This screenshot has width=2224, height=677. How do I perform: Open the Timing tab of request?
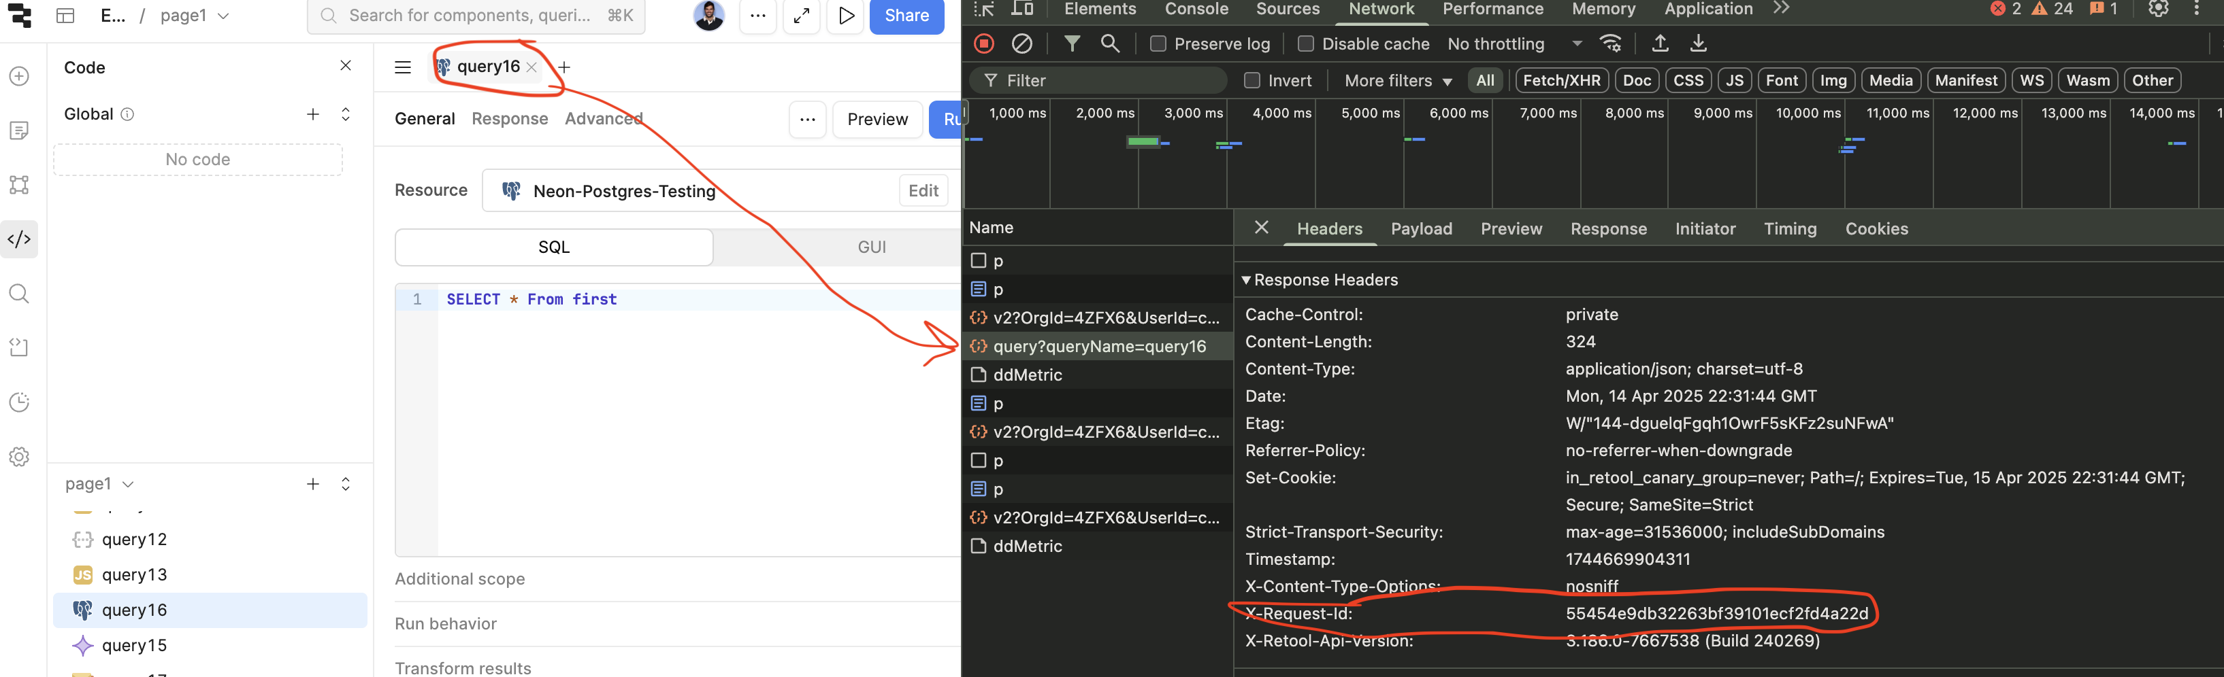pos(1790,228)
